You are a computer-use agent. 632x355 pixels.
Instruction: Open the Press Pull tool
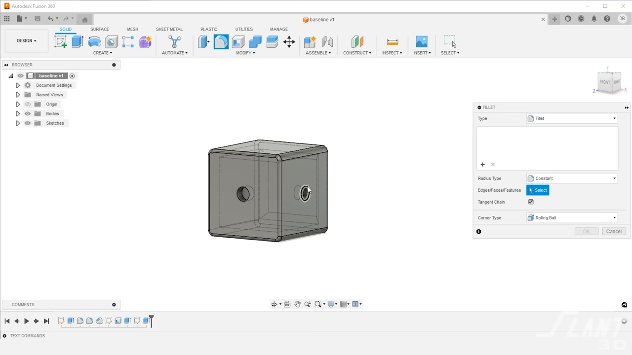coord(203,42)
